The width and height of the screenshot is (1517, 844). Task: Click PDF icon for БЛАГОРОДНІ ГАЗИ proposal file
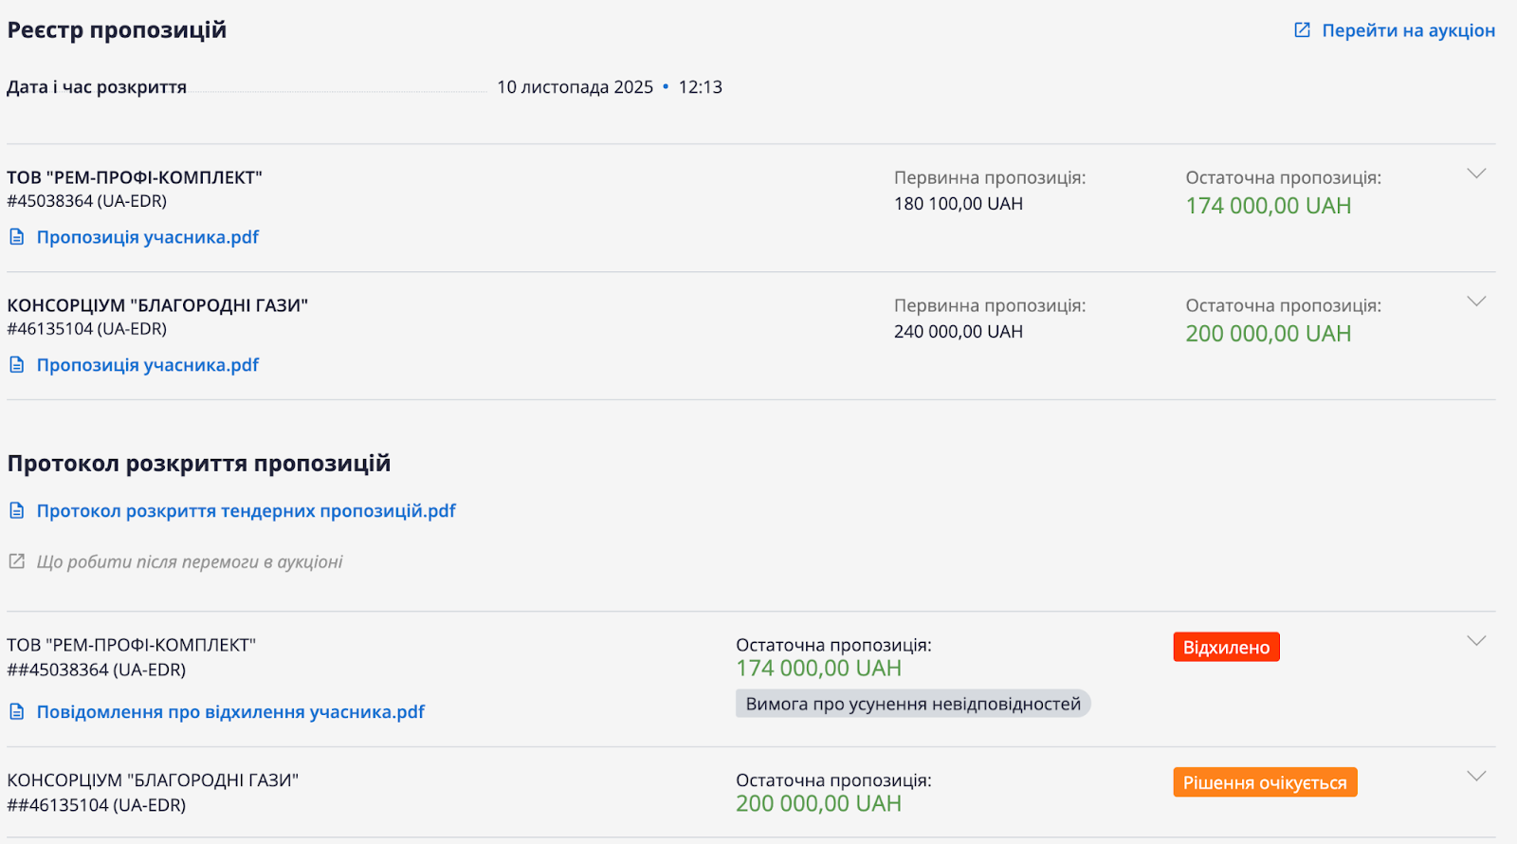17,365
